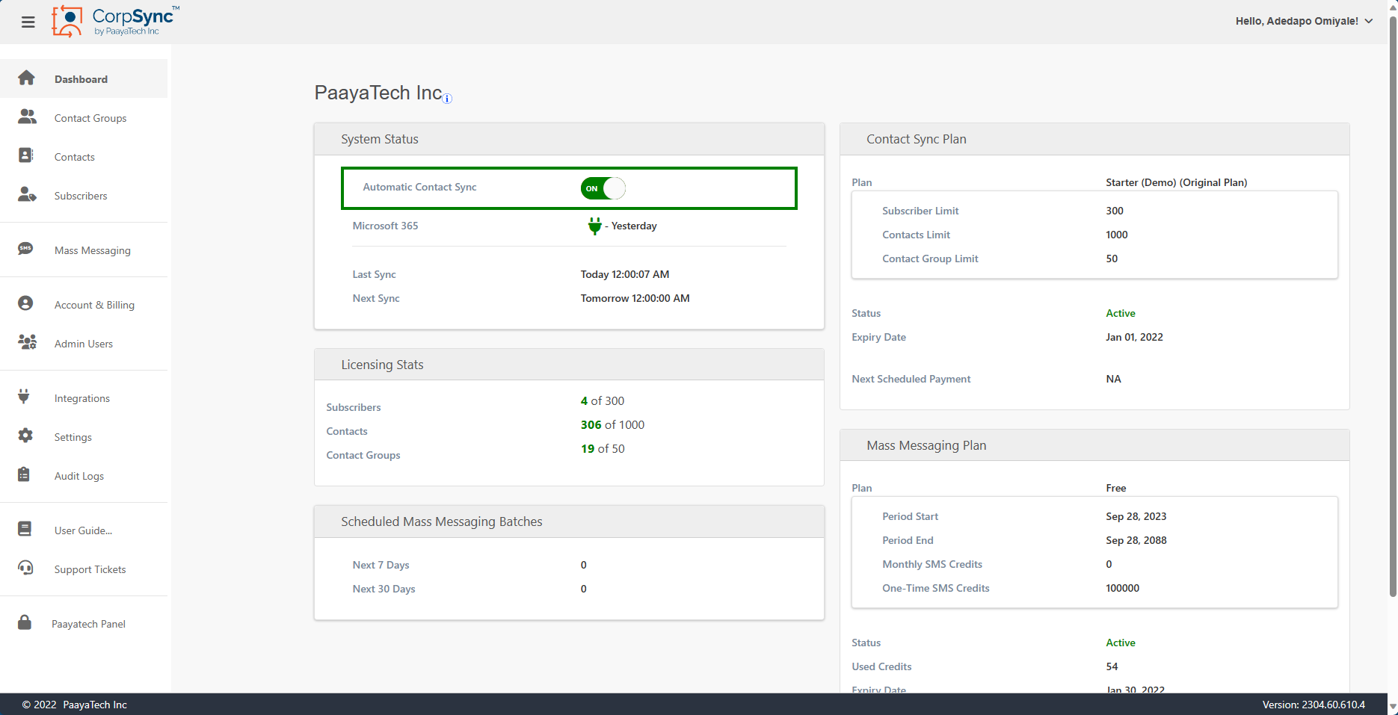Click the info icon beside PaayaTech Inc
The width and height of the screenshot is (1398, 715).
click(x=447, y=99)
